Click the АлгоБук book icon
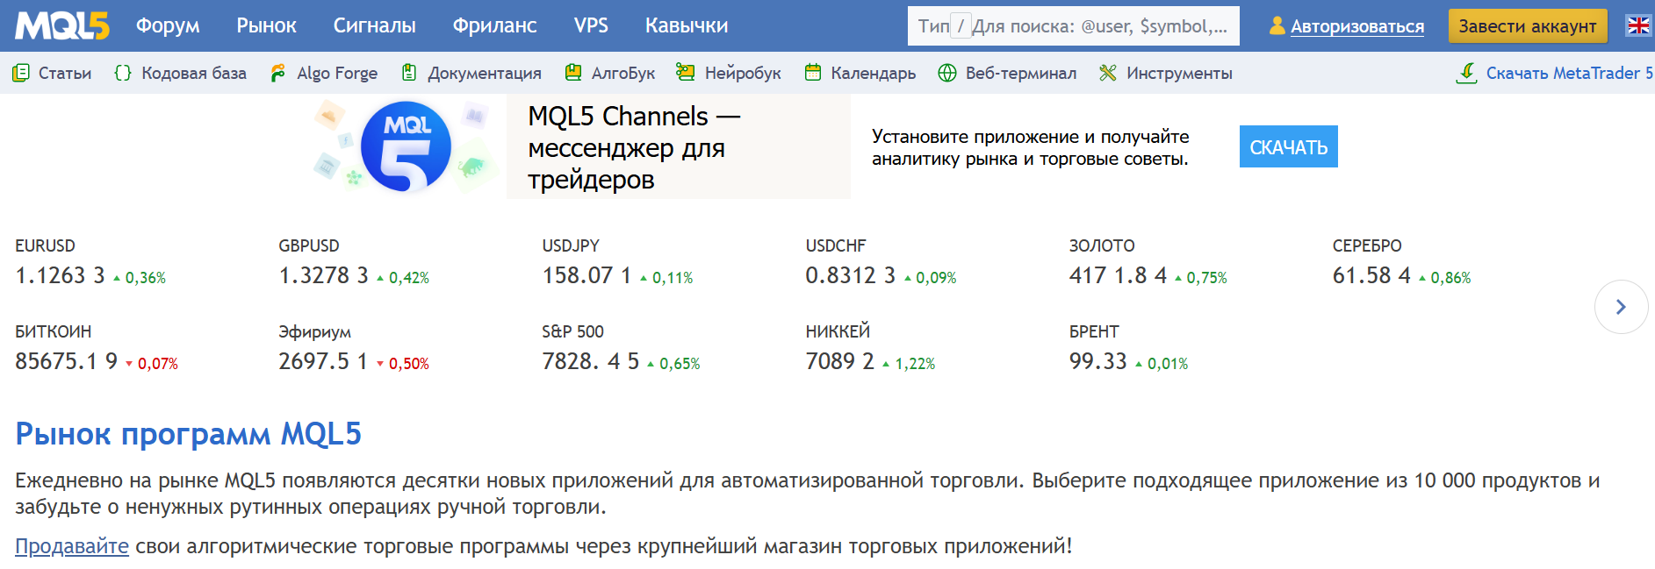 click(573, 73)
